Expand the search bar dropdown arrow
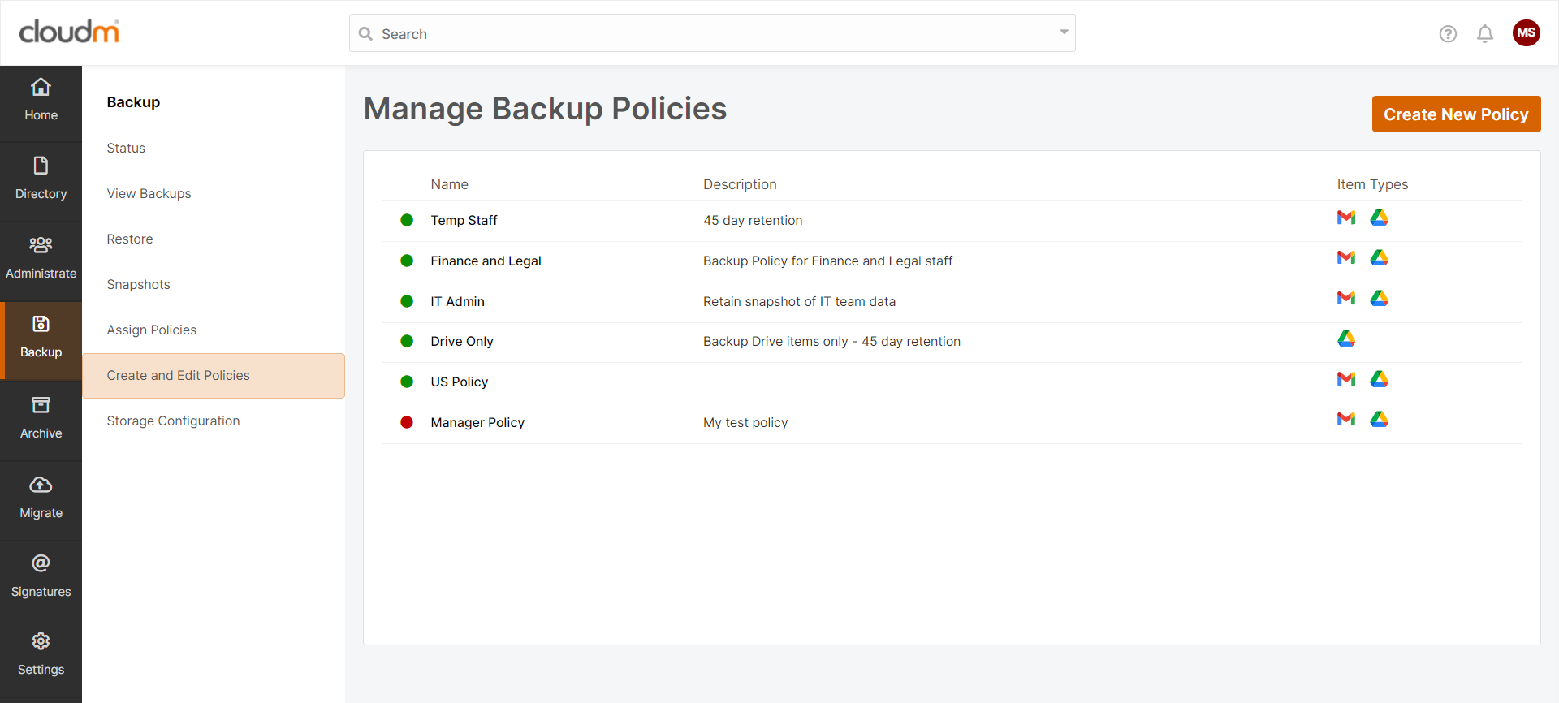Image resolution: width=1559 pixels, height=703 pixels. tap(1064, 32)
